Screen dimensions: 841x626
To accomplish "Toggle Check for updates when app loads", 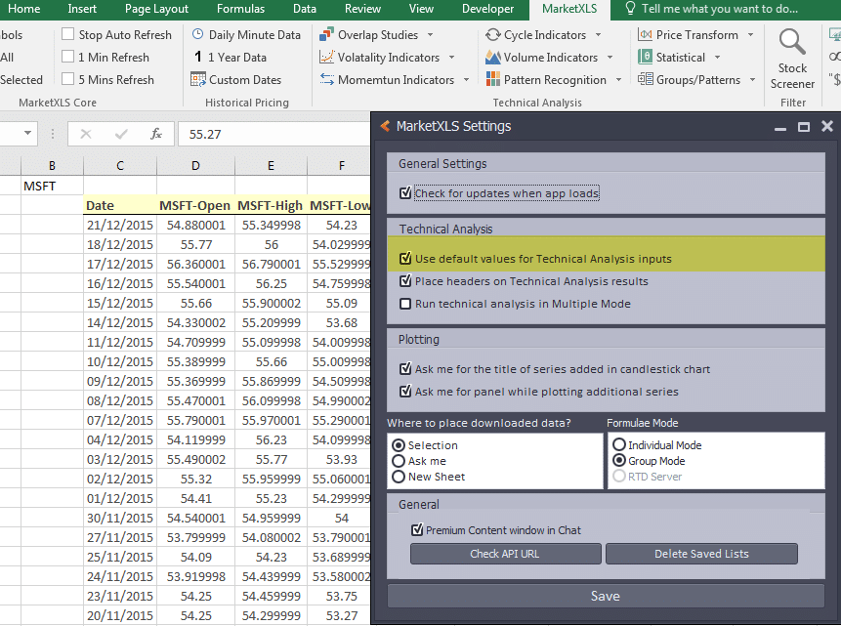I will click(405, 192).
